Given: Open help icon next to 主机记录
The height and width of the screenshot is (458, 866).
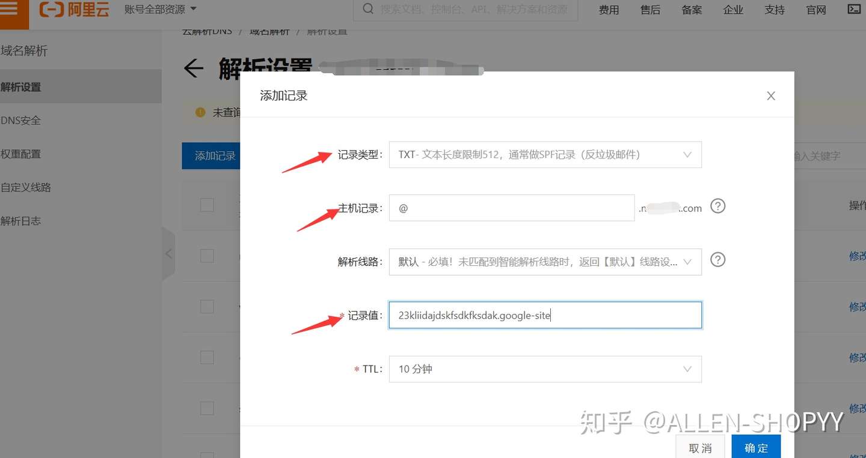Looking at the screenshot, I should click(718, 206).
